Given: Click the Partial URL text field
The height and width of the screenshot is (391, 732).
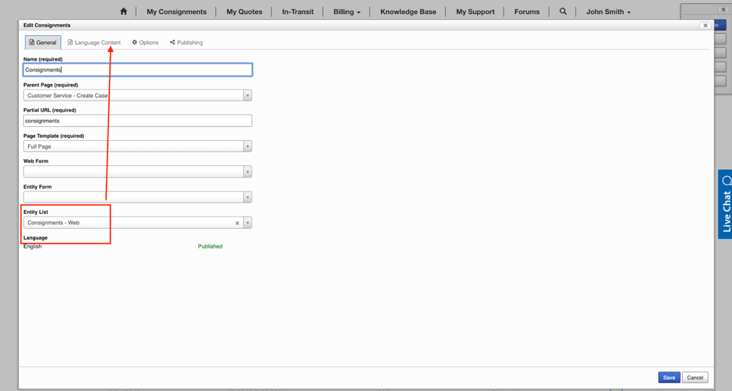Looking at the screenshot, I should (137, 121).
